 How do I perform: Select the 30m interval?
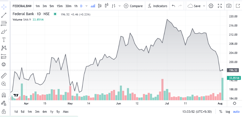pos(68,6)
